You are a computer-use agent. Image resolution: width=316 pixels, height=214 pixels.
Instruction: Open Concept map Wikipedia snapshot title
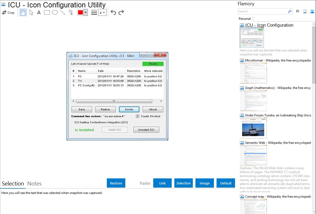pyautogui.click(x=278, y=196)
